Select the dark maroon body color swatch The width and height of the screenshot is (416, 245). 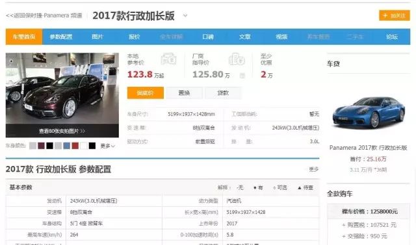click(x=41, y=146)
